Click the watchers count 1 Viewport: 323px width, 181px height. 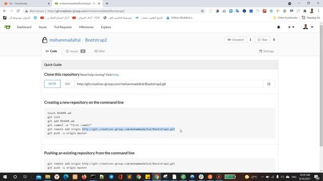coord(250,40)
